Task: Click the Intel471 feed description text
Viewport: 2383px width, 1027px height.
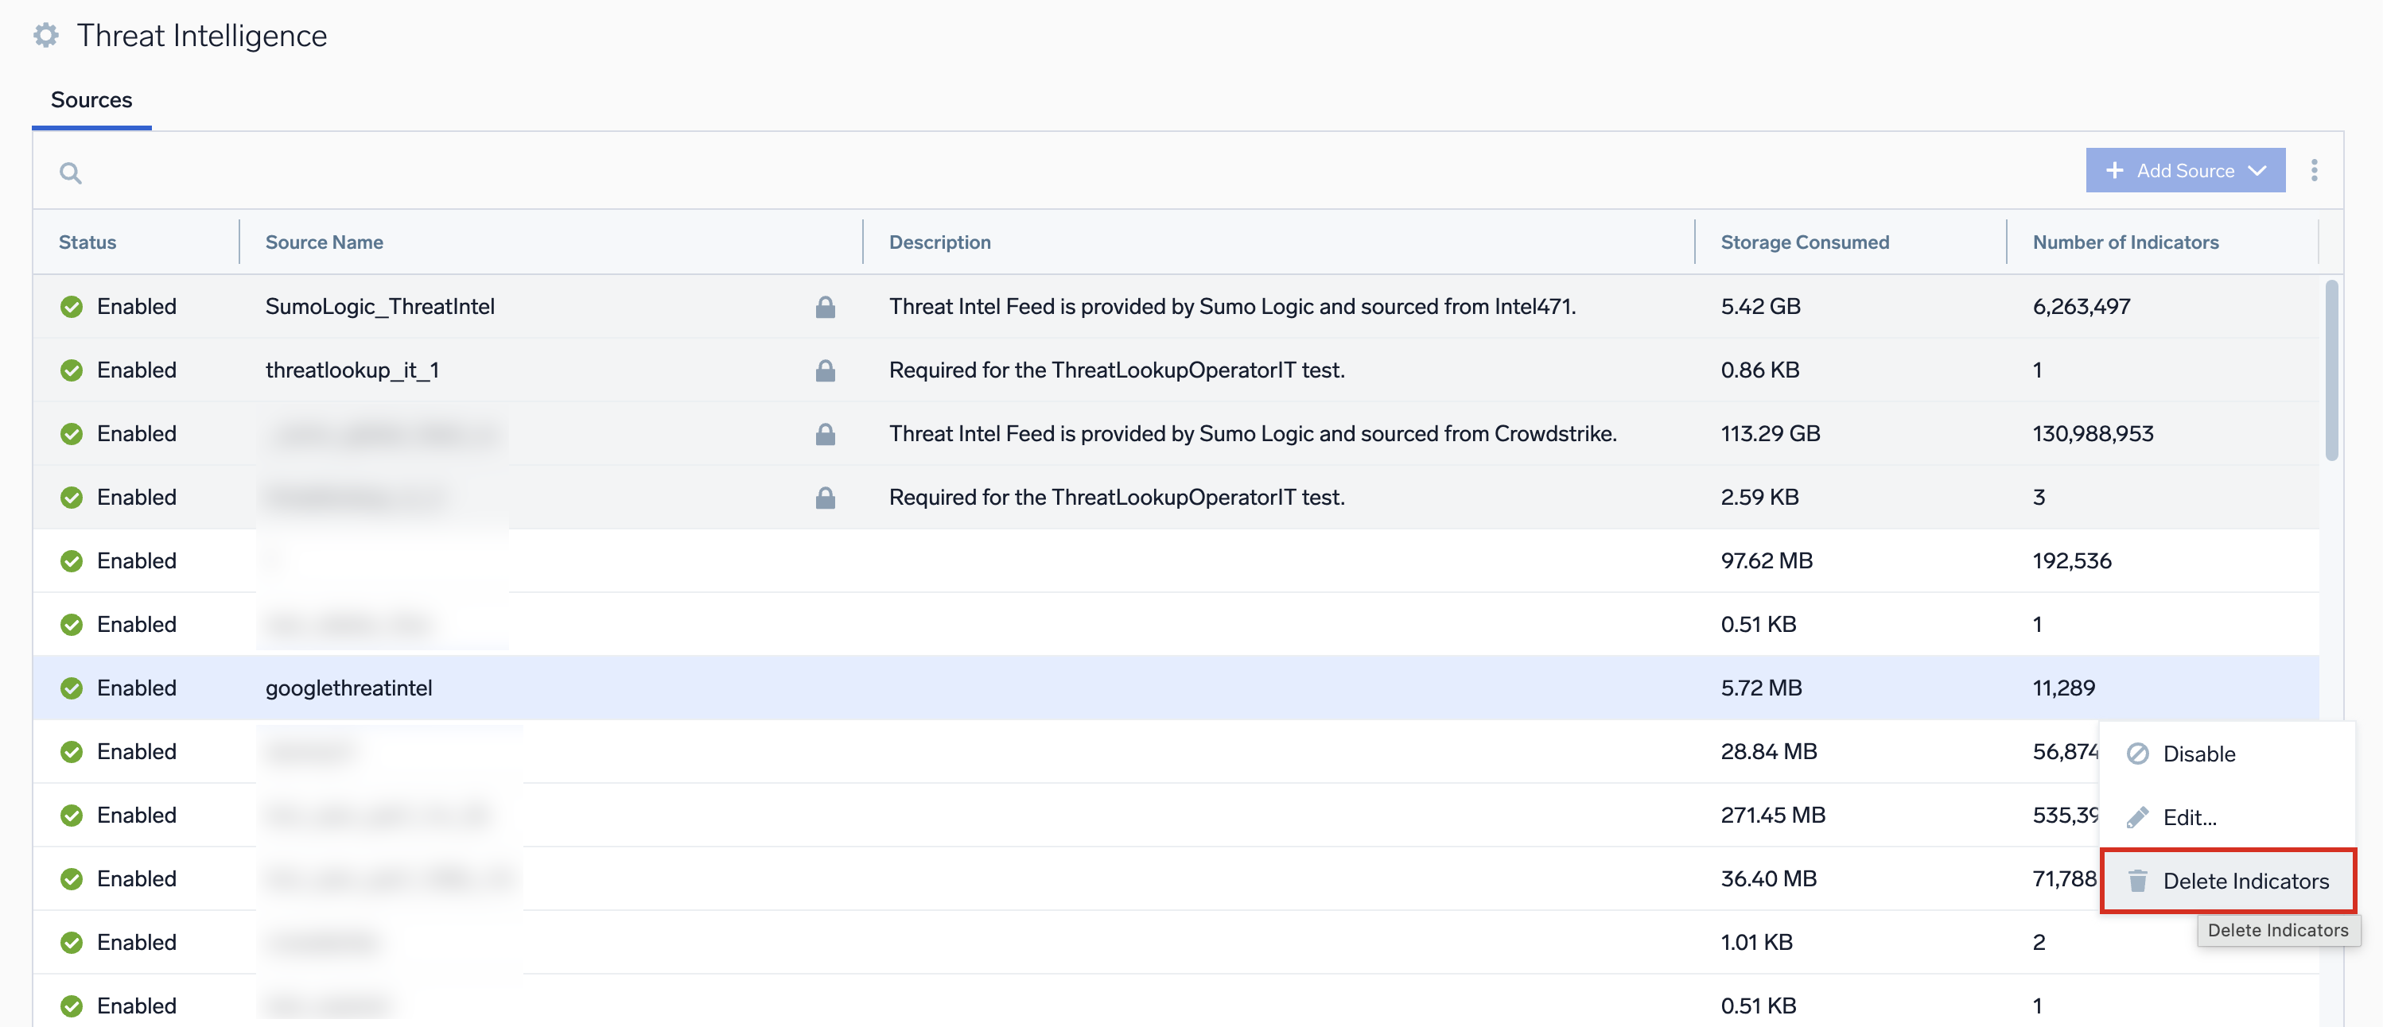Action: pyautogui.click(x=1232, y=307)
